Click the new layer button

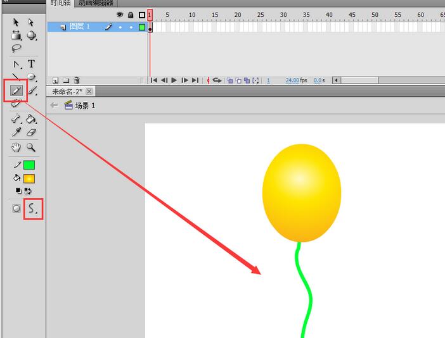click(x=56, y=80)
